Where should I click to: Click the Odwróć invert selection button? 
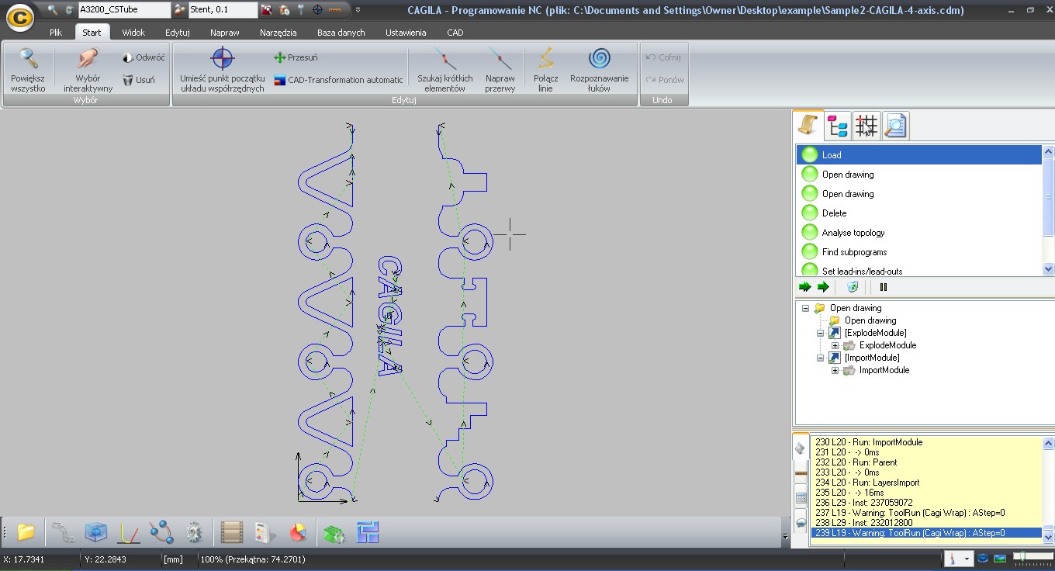point(144,57)
